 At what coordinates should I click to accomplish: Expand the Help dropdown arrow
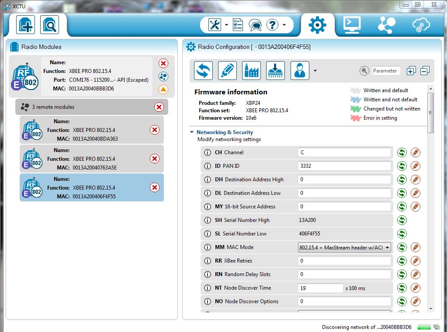284,25
